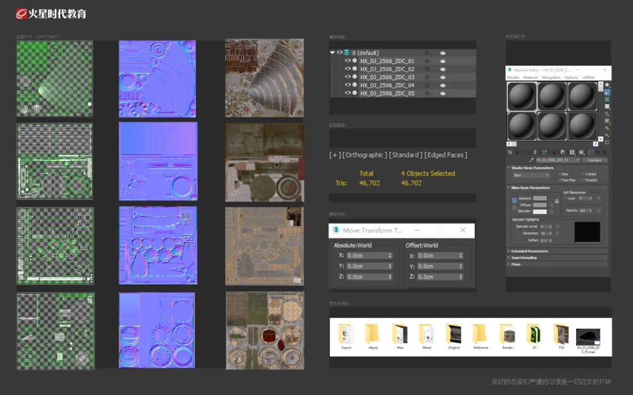This screenshot has width=633, height=395.
Task: Open the Options menu in Material Editor
Action: pyautogui.click(x=571, y=77)
